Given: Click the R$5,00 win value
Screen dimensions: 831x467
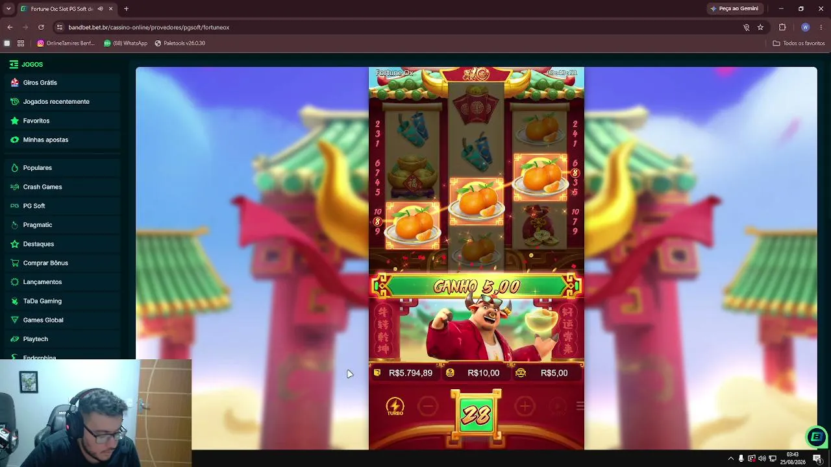Looking at the screenshot, I should 554,373.
